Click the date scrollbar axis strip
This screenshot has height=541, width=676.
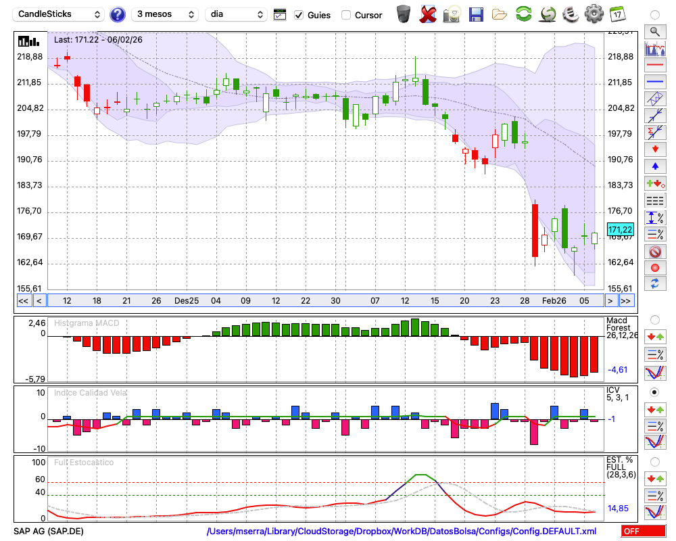point(326,301)
